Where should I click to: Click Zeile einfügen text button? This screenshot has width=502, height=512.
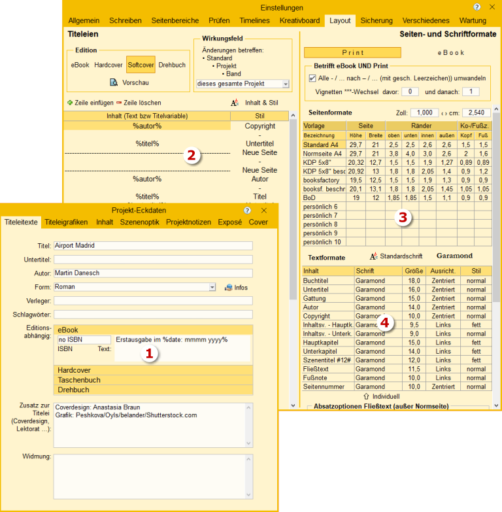tap(94, 103)
